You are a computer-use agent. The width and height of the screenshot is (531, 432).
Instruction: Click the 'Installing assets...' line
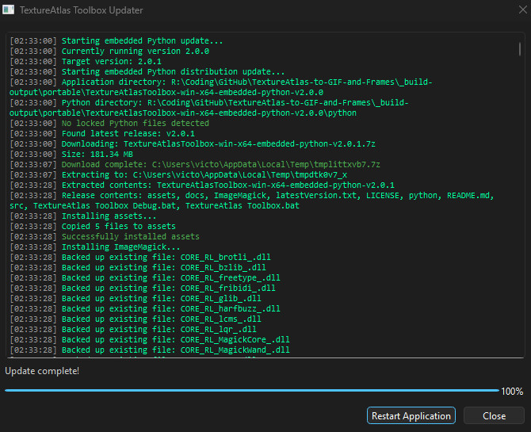(83, 216)
